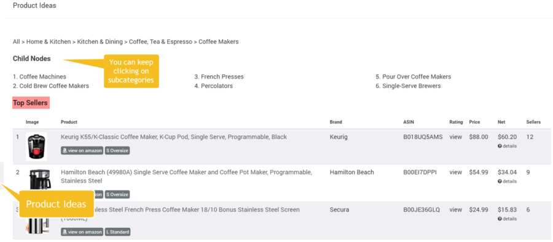Click S Oversize badge in Hamilton Beach row
Viewport: 553px width, 242px height.
click(117, 194)
